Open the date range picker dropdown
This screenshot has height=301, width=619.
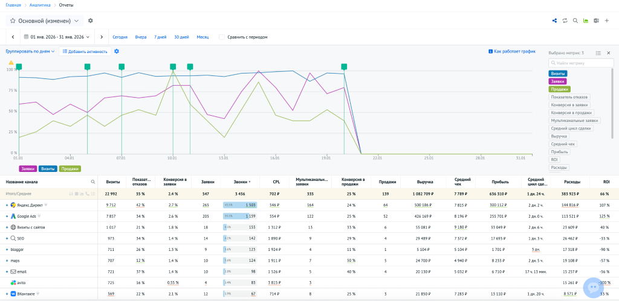(56, 37)
